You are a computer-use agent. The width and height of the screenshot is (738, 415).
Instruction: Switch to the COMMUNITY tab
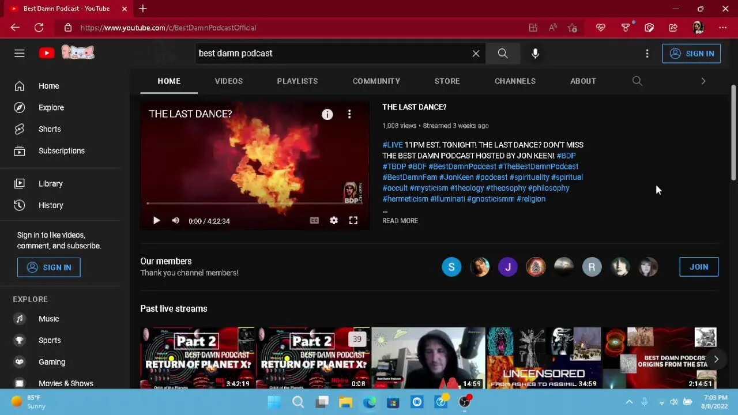point(376,81)
